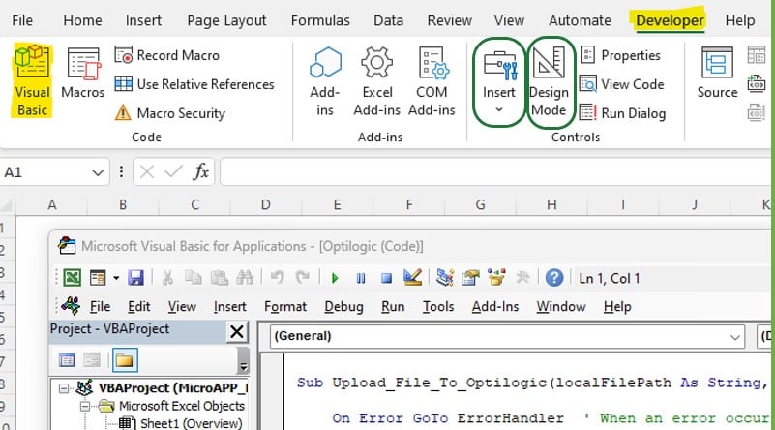Click the formula bar enter checkmark
Screen dimensions: 775x430
(x=173, y=172)
